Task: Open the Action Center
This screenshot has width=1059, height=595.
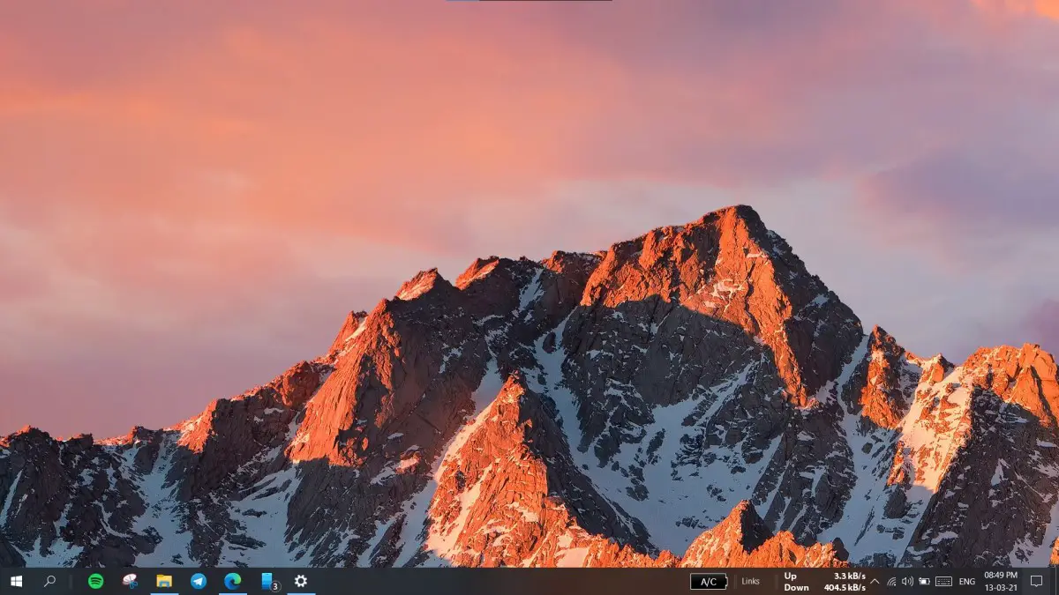Action: (x=1037, y=581)
